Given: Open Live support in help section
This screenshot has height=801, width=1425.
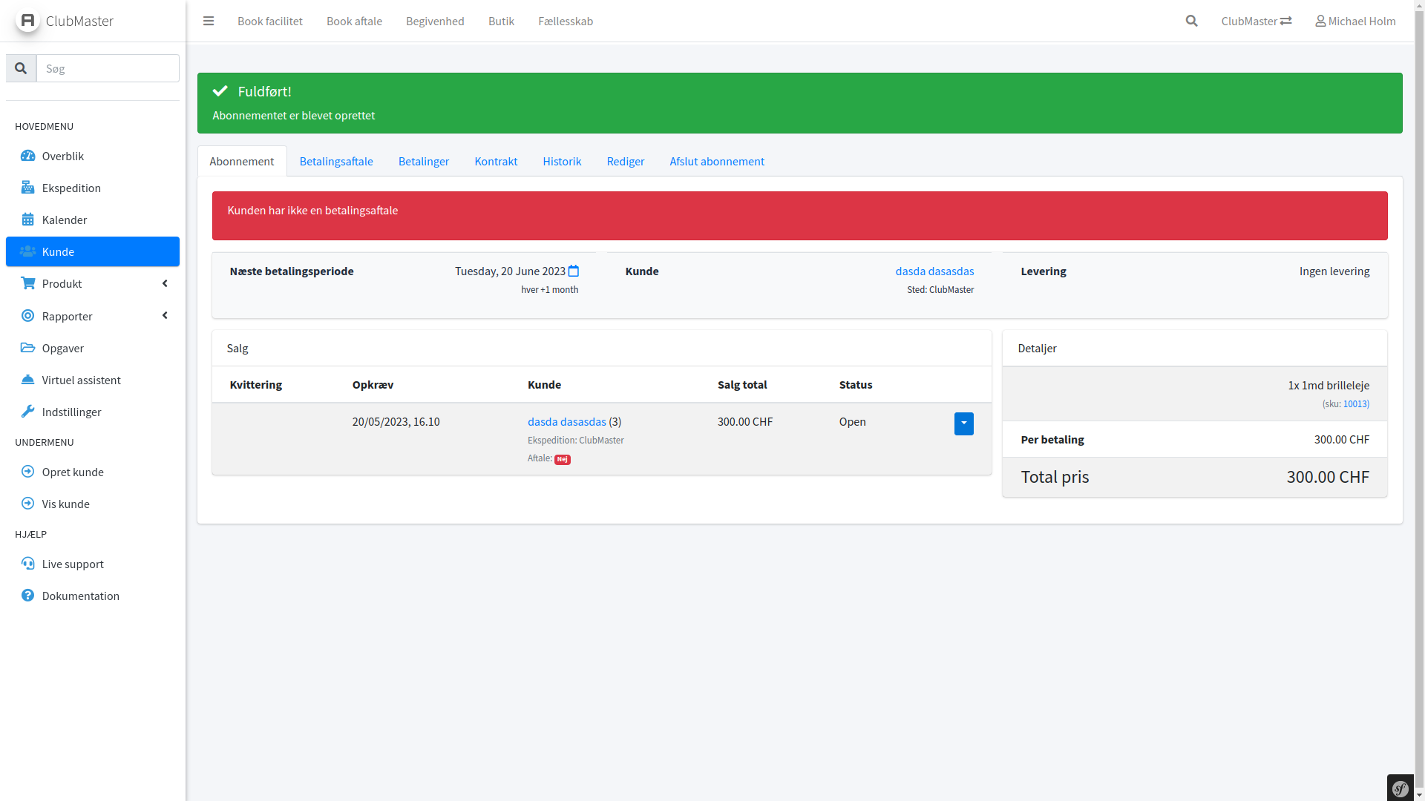Looking at the screenshot, I should (72, 564).
